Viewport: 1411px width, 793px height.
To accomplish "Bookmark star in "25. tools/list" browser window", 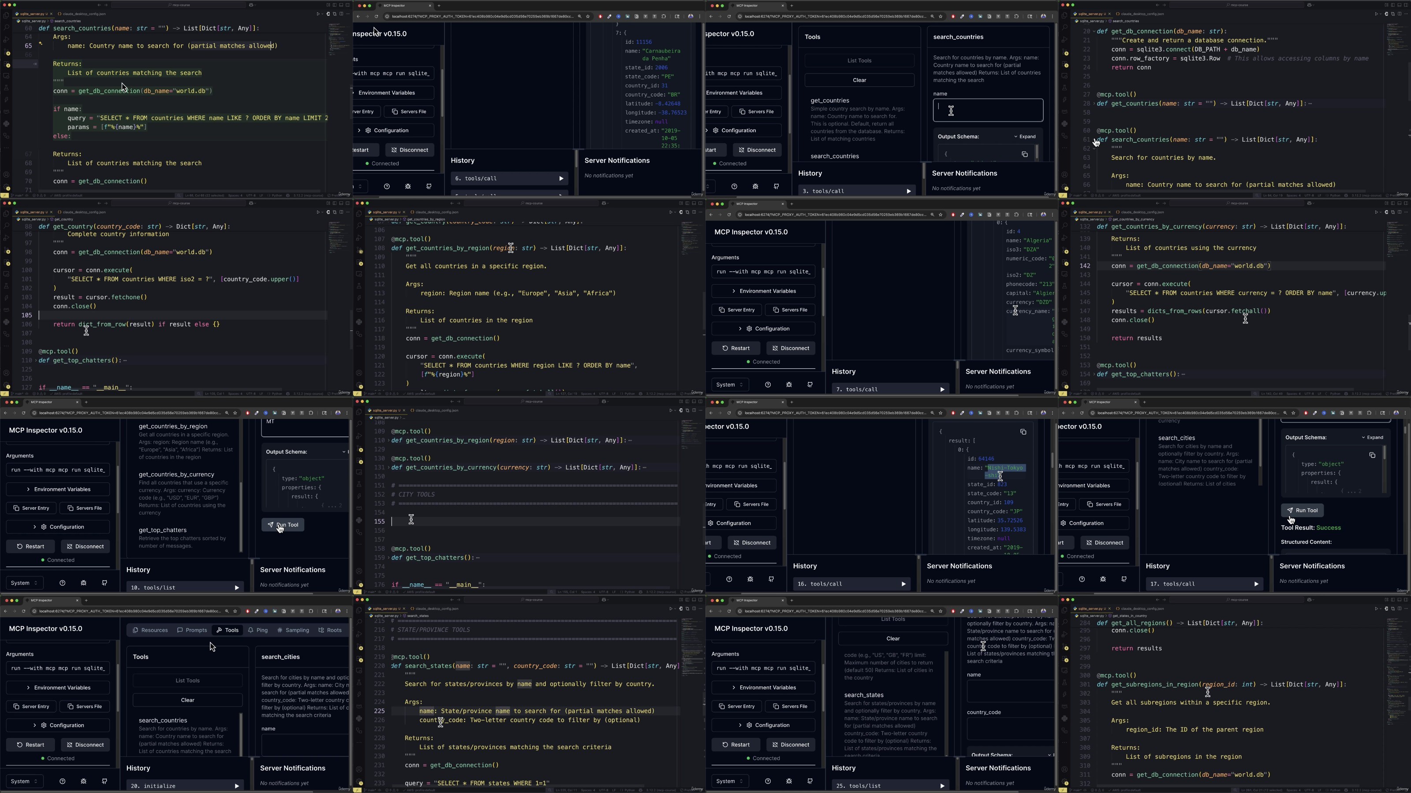I will (941, 611).
